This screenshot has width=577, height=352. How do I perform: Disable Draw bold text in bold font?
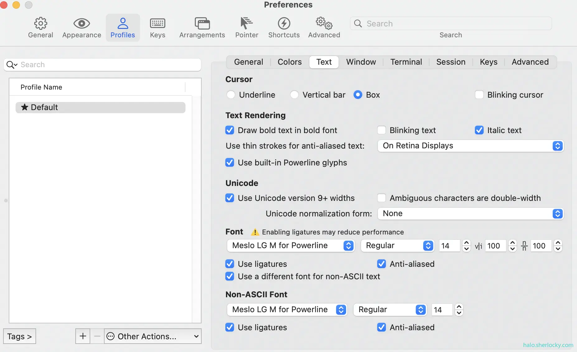click(x=230, y=130)
